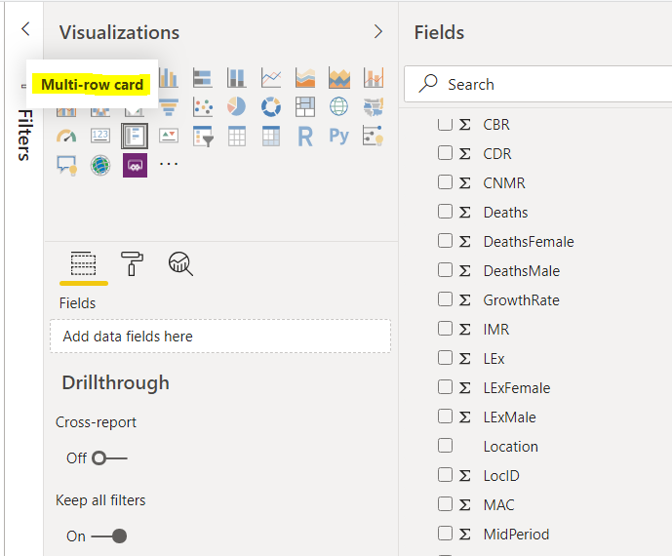
Task: Insert a Python visual
Action: tap(338, 136)
